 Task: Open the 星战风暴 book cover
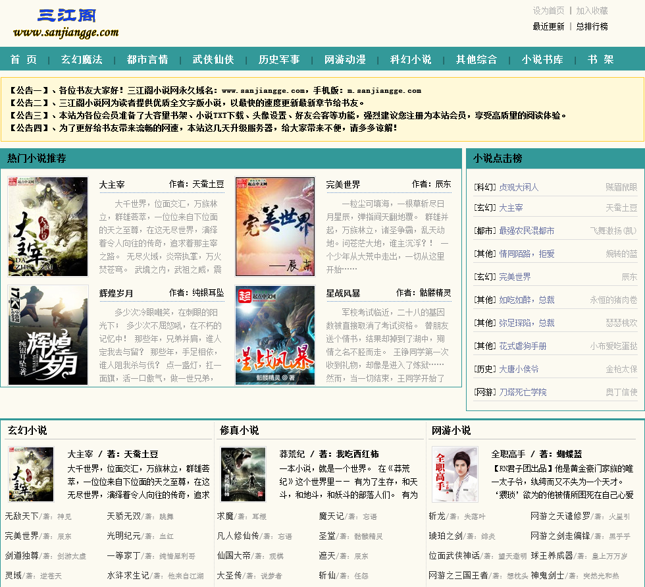275,335
